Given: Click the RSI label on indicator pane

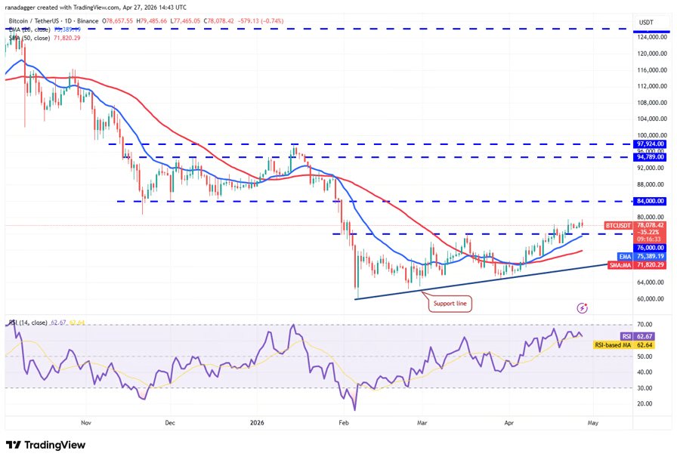Looking at the screenshot, I should coord(626,336).
